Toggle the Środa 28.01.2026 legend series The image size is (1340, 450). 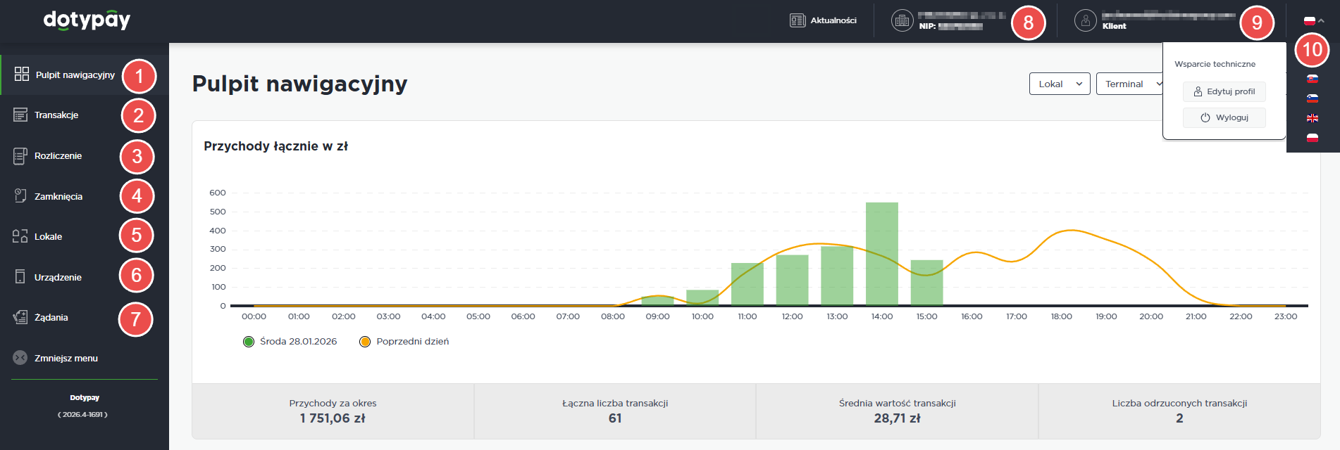tap(248, 342)
